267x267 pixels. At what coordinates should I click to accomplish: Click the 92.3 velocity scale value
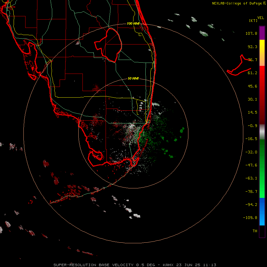(252, 47)
